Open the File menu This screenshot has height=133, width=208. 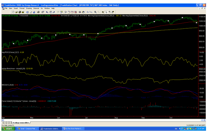tap(6, 8)
